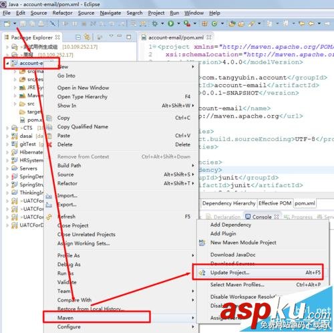The height and width of the screenshot is (333, 334).
Task: Click the New Java Class icon
Action: click(x=214, y=23)
